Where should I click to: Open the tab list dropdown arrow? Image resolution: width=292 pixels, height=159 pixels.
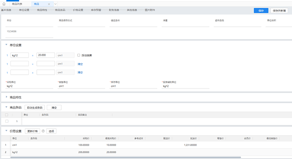coord(55,4)
